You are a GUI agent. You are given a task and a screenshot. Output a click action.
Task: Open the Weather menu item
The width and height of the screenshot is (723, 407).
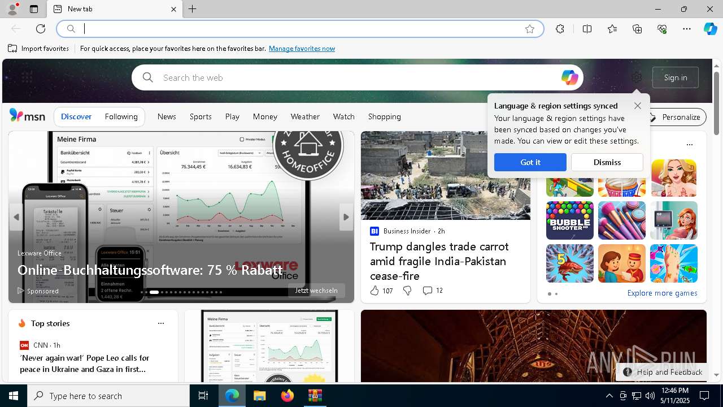[x=305, y=116]
